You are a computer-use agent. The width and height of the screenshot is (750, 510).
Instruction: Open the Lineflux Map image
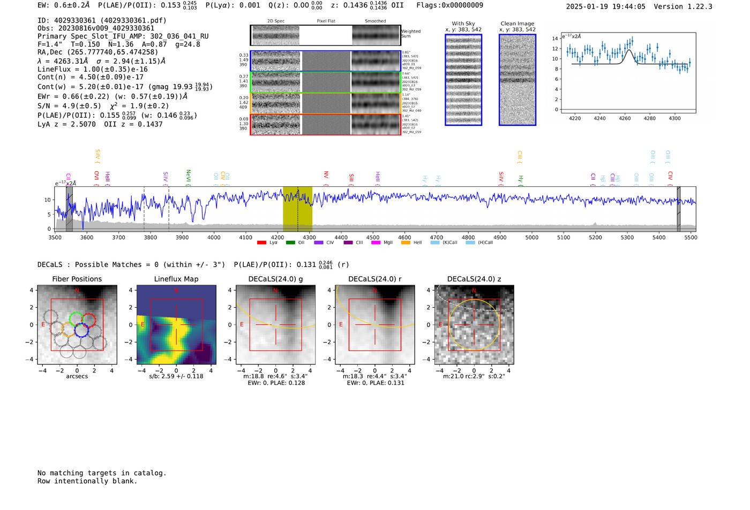[176, 324]
